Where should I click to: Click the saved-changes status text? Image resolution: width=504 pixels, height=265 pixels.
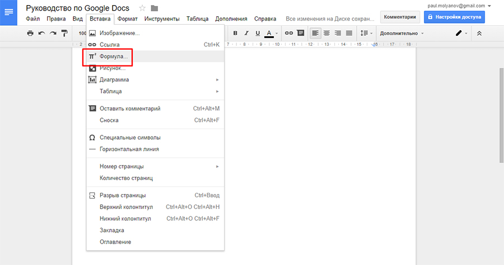pyautogui.click(x=330, y=19)
